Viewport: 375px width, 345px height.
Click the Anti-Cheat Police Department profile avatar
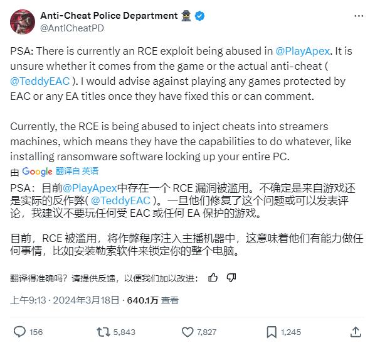point(23,22)
